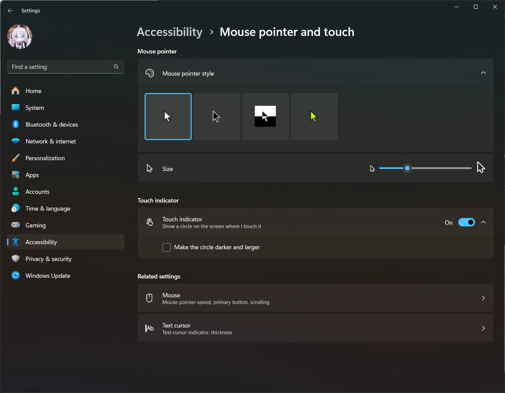Click the touch hand icon in Touch indicator row
This screenshot has width=505, height=393.
150,222
